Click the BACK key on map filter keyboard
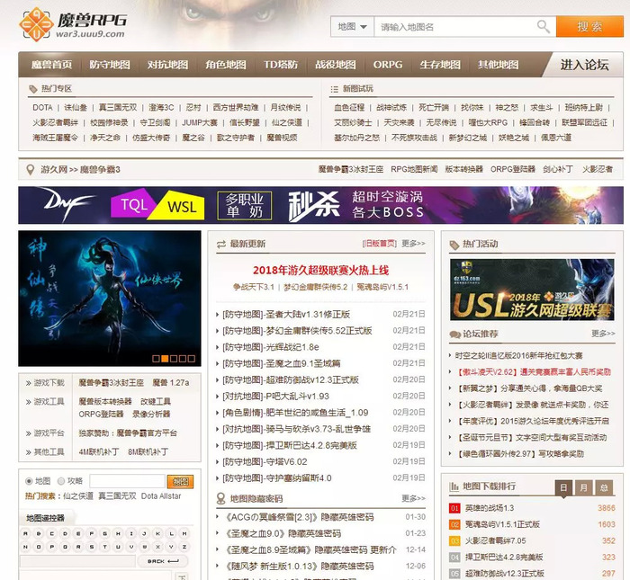The image size is (630, 580). (163, 561)
